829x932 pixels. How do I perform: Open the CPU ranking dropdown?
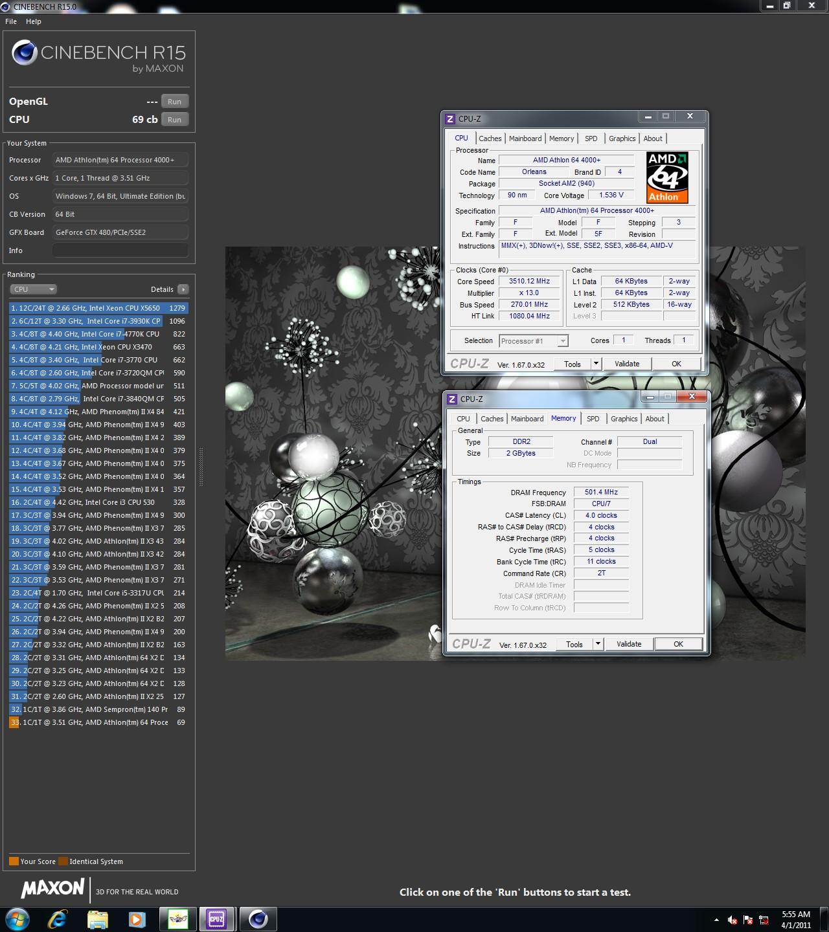click(33, 289)
